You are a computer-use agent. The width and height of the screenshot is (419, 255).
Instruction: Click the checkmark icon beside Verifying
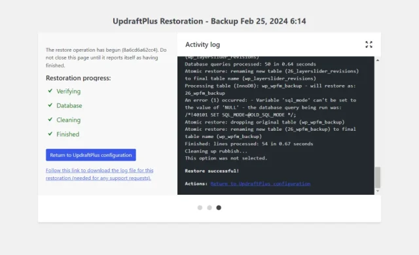[x=50, y=91]
